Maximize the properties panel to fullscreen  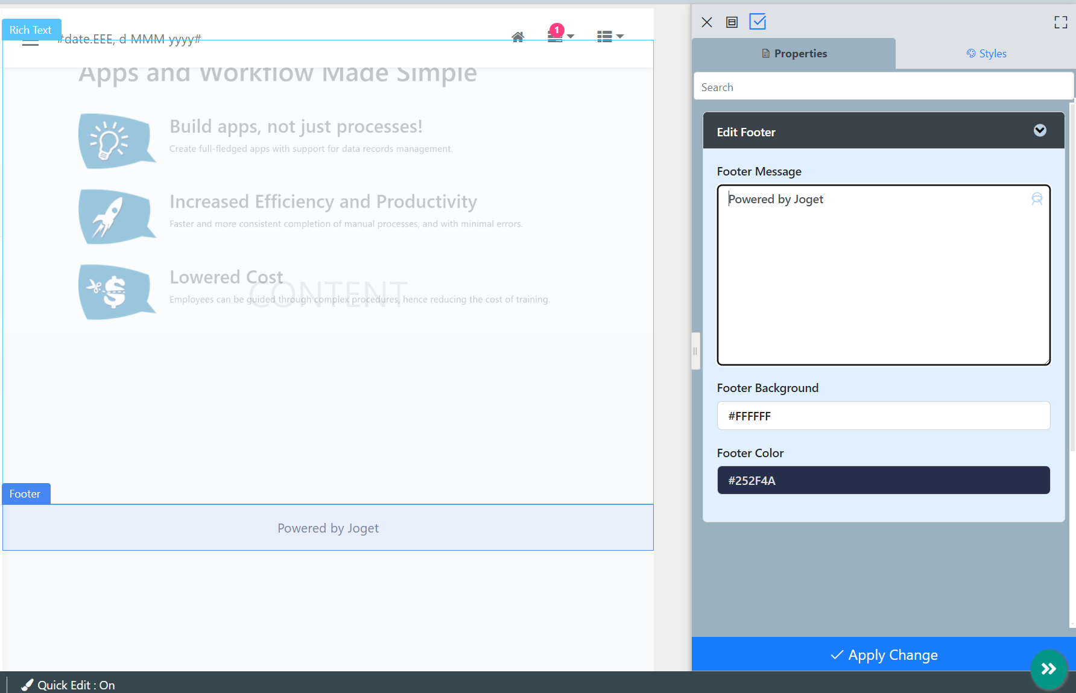1061,22
